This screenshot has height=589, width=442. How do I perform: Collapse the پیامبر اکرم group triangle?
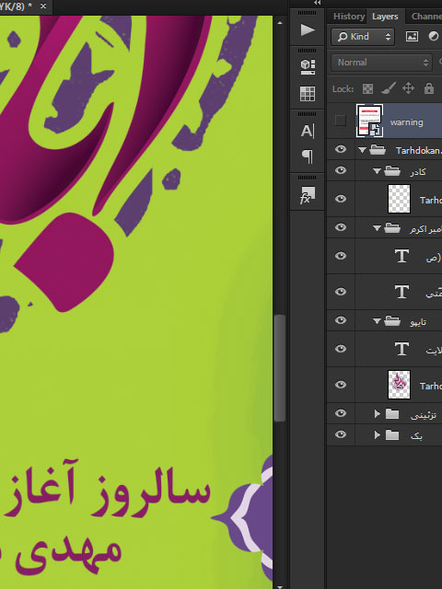tap(377, 227)
